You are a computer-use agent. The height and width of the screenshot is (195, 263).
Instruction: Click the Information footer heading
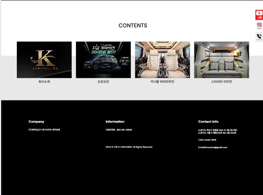coord(115,122)
